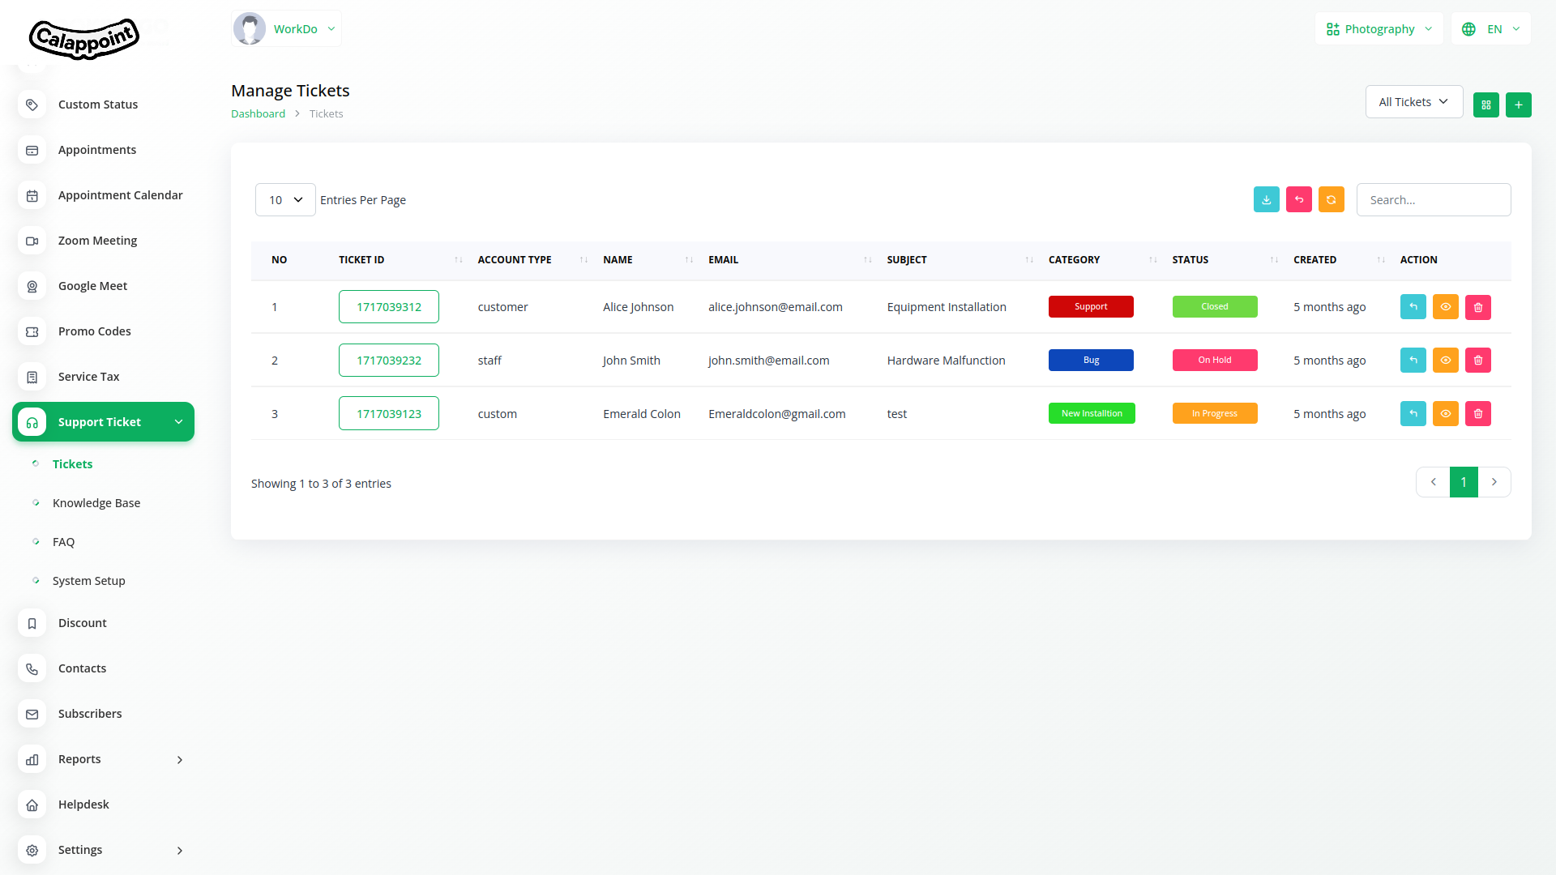Delete the Emerald Colon ticket
This screenshot has width=1556, height=875.
(1477, 413)
